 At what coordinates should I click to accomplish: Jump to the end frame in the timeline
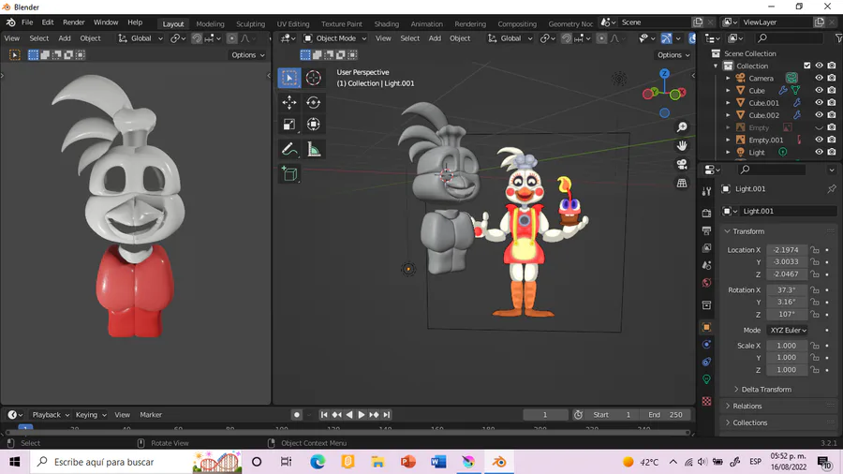click(387, 414)
